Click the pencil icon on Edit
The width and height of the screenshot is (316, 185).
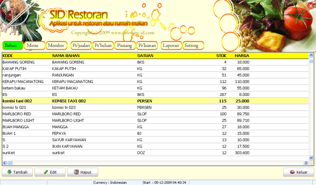[46, 172]
